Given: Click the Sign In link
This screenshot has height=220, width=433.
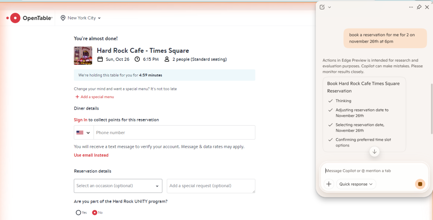Looking at the screenshot, I should [81, 119].
